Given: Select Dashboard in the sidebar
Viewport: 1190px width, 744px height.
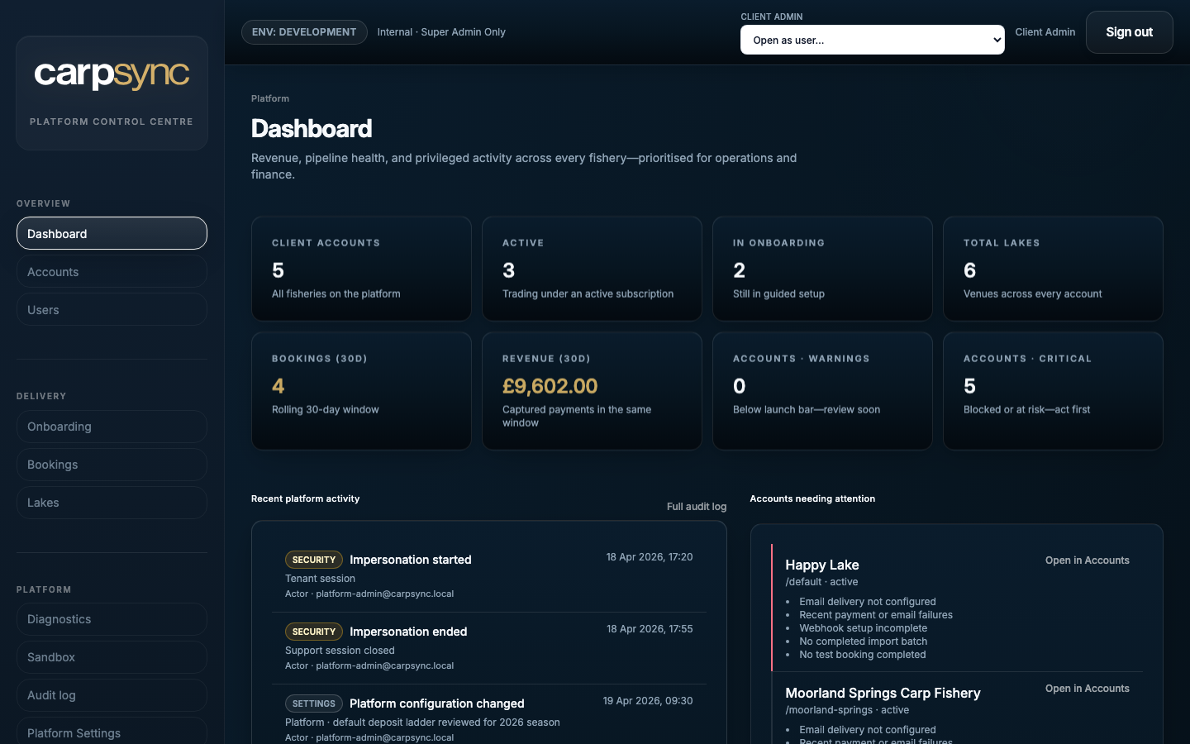Looking at the screenshot, I should 112,233.
